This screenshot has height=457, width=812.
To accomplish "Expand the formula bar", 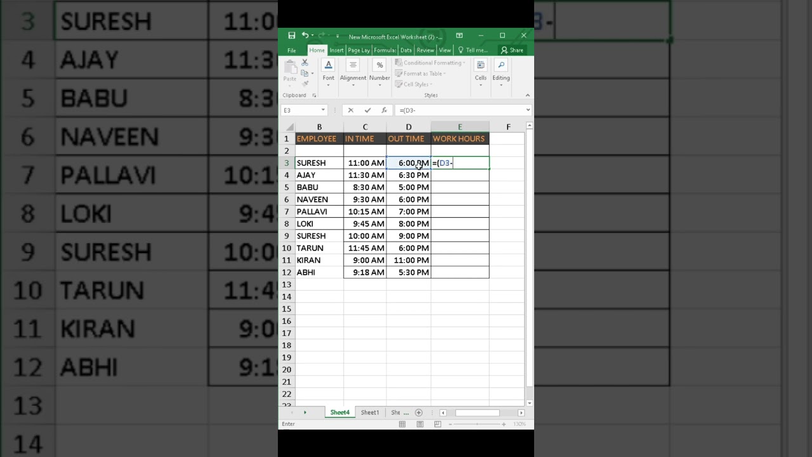I will coord(528,110).
